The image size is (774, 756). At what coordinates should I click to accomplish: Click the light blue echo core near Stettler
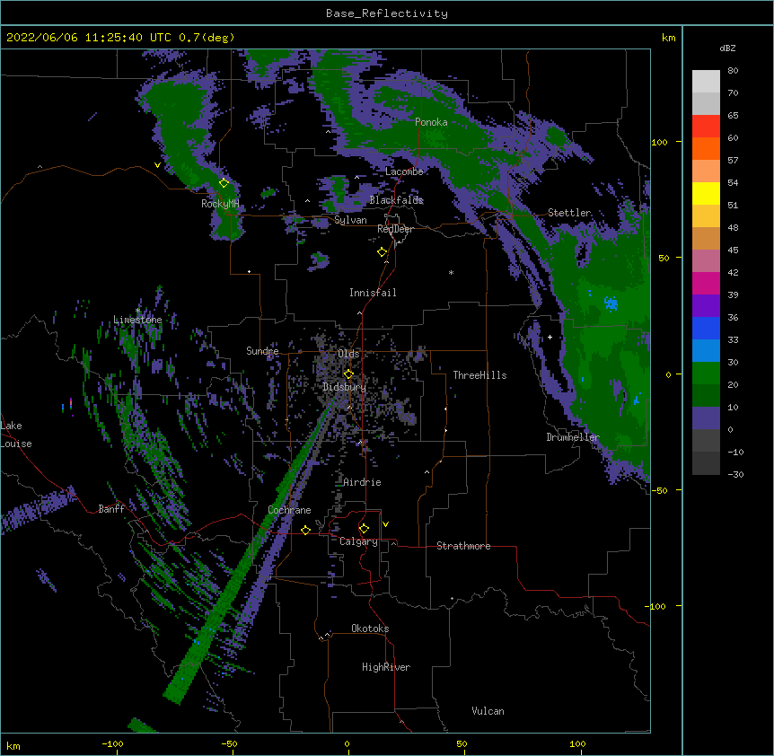click(611, 303)
